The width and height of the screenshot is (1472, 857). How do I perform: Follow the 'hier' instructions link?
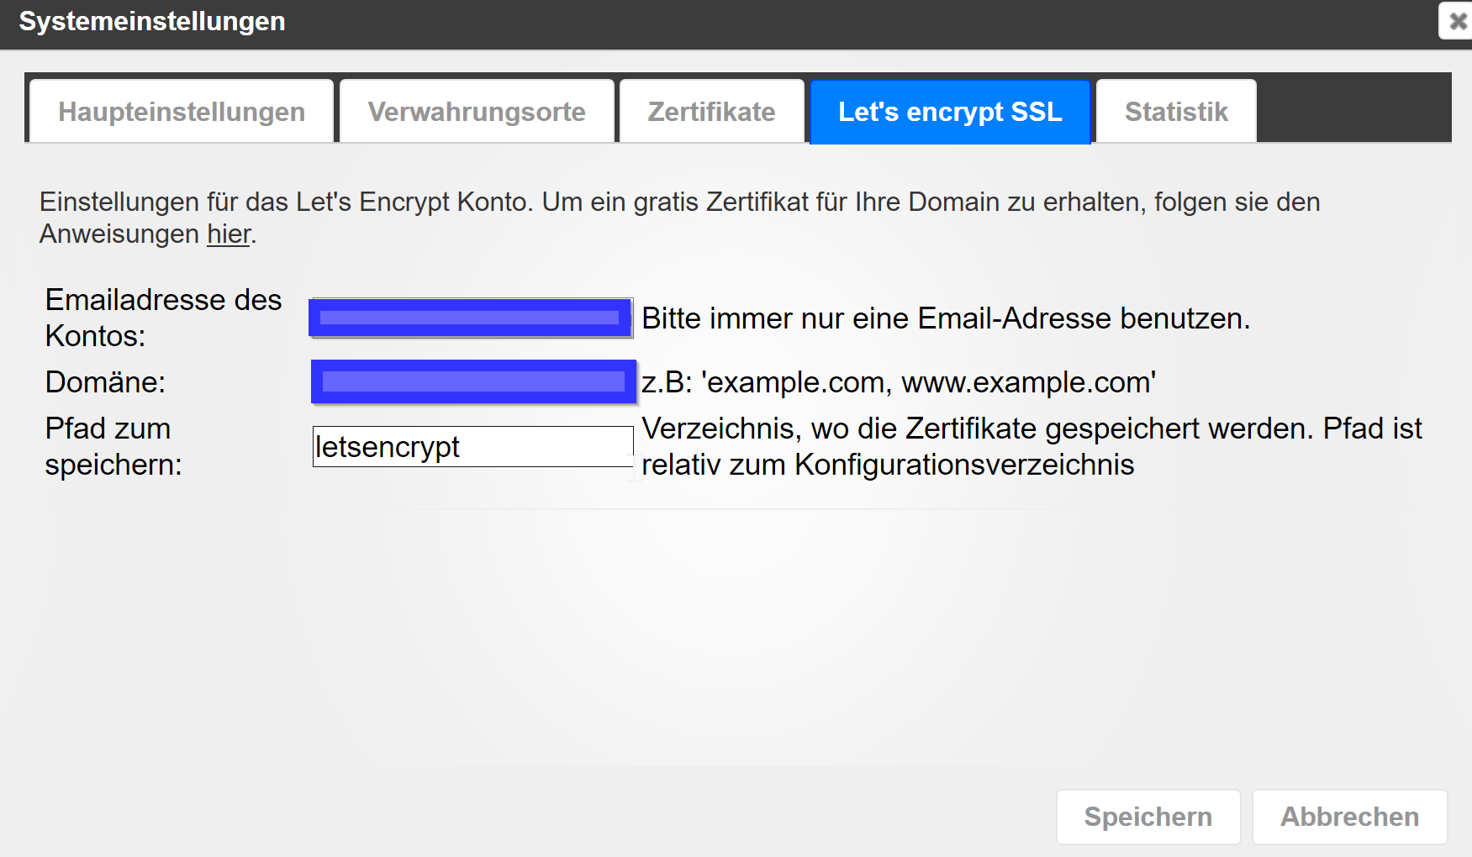(229, 234)
